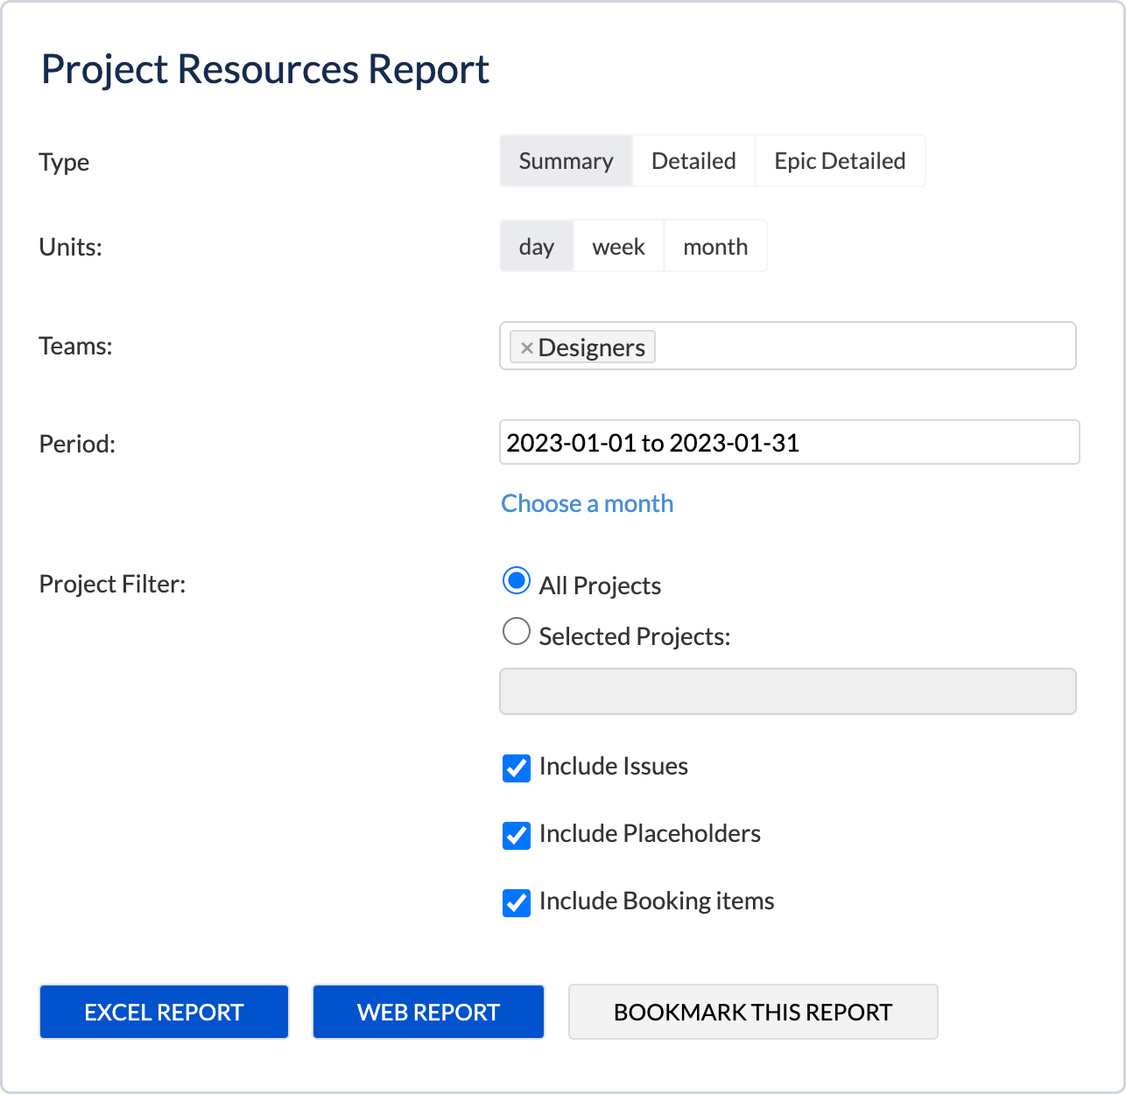Remove the Designers team tag

pos(526,347)
